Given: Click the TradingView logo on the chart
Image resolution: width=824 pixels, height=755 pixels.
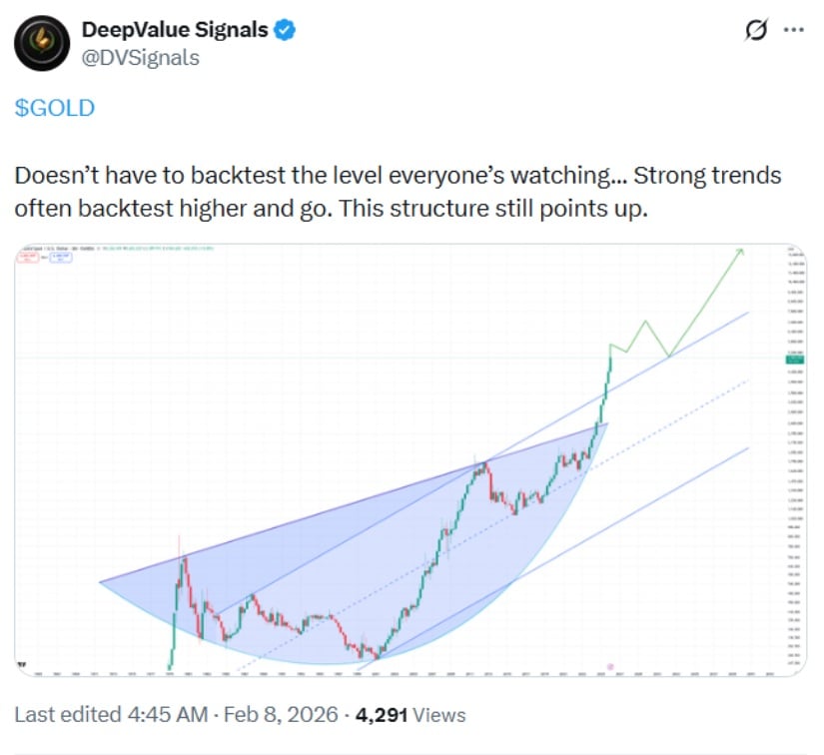Looking at the screenshot, I should pyautogui.click(x=22, y=662).
